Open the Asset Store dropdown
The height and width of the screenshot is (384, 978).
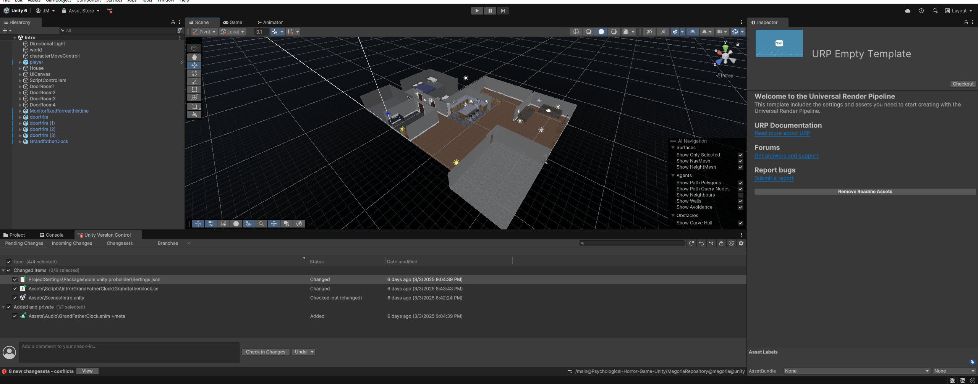pyautogui.click(x=81, y=11)
